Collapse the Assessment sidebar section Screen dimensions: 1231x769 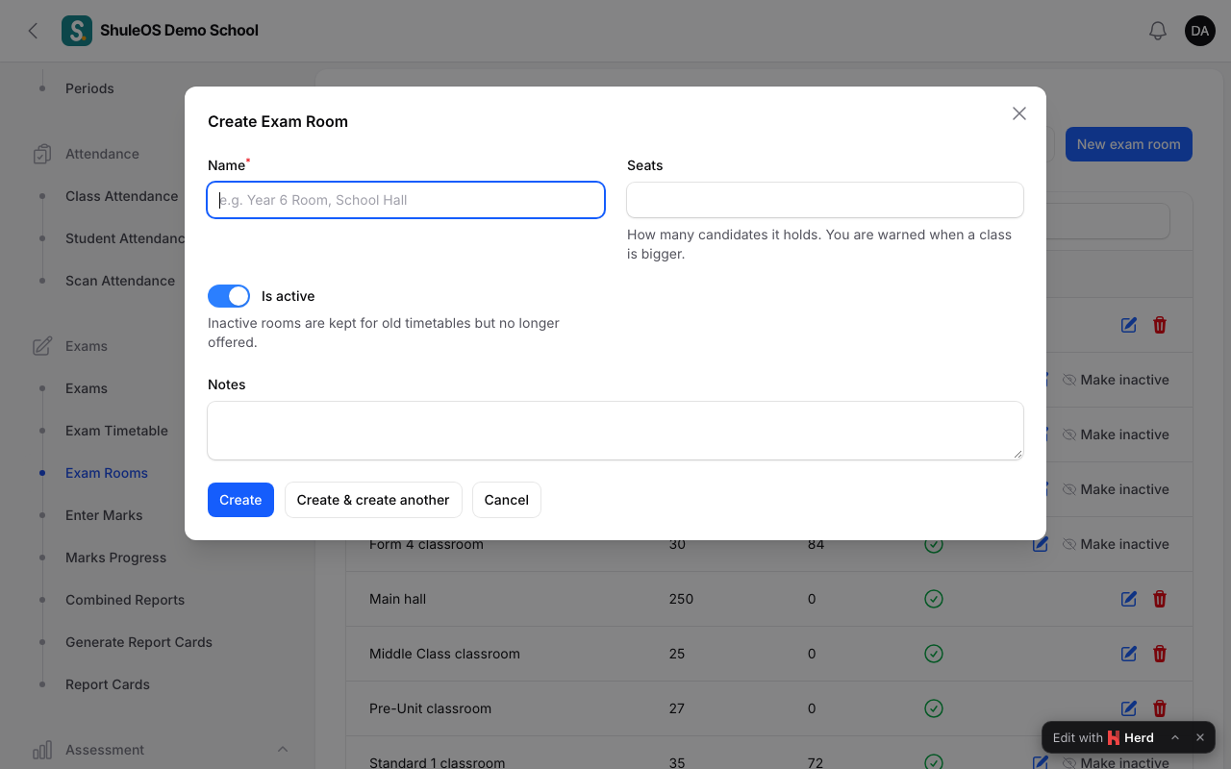pyautogui.click(x=283, y=750)
